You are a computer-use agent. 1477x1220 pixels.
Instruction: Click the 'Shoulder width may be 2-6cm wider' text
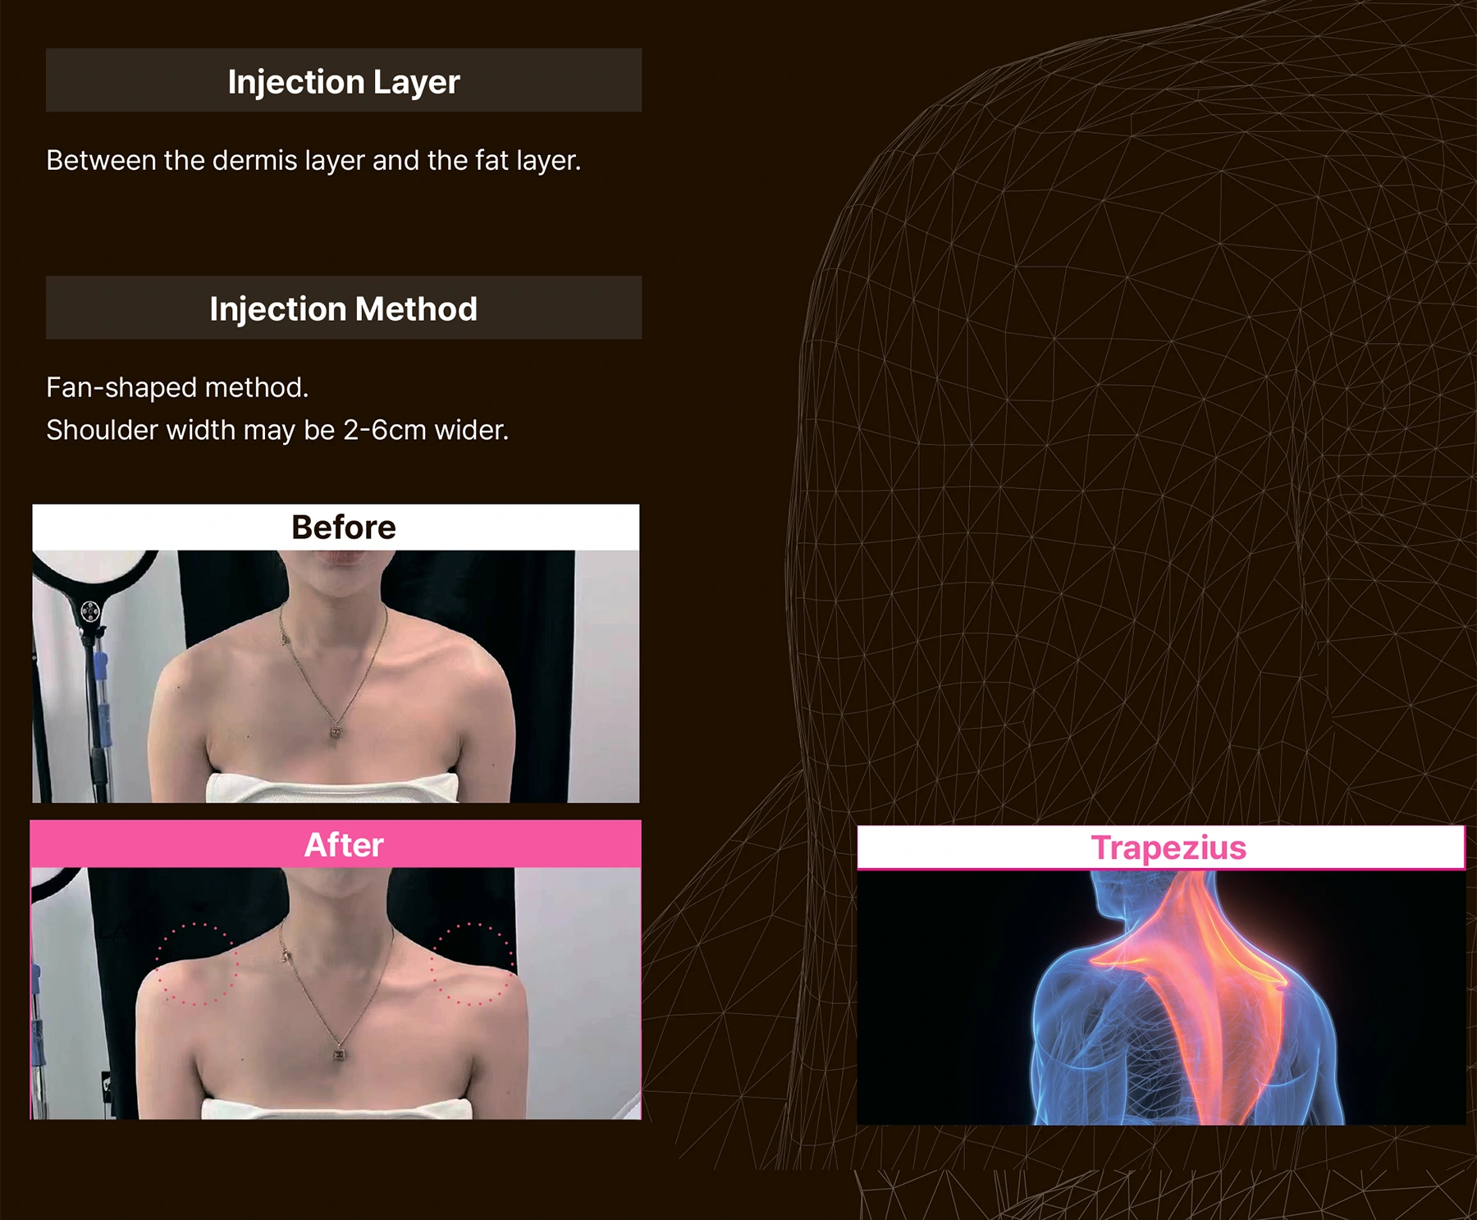coord(277,430)
